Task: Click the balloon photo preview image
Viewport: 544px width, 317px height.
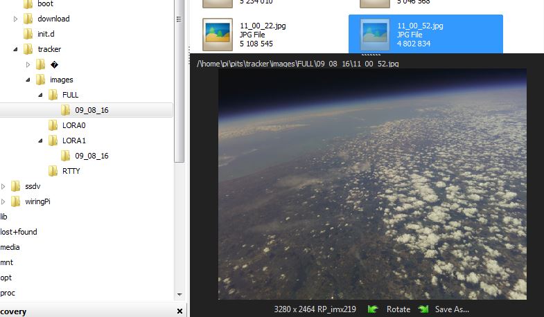Action: [x=372, y=184]
